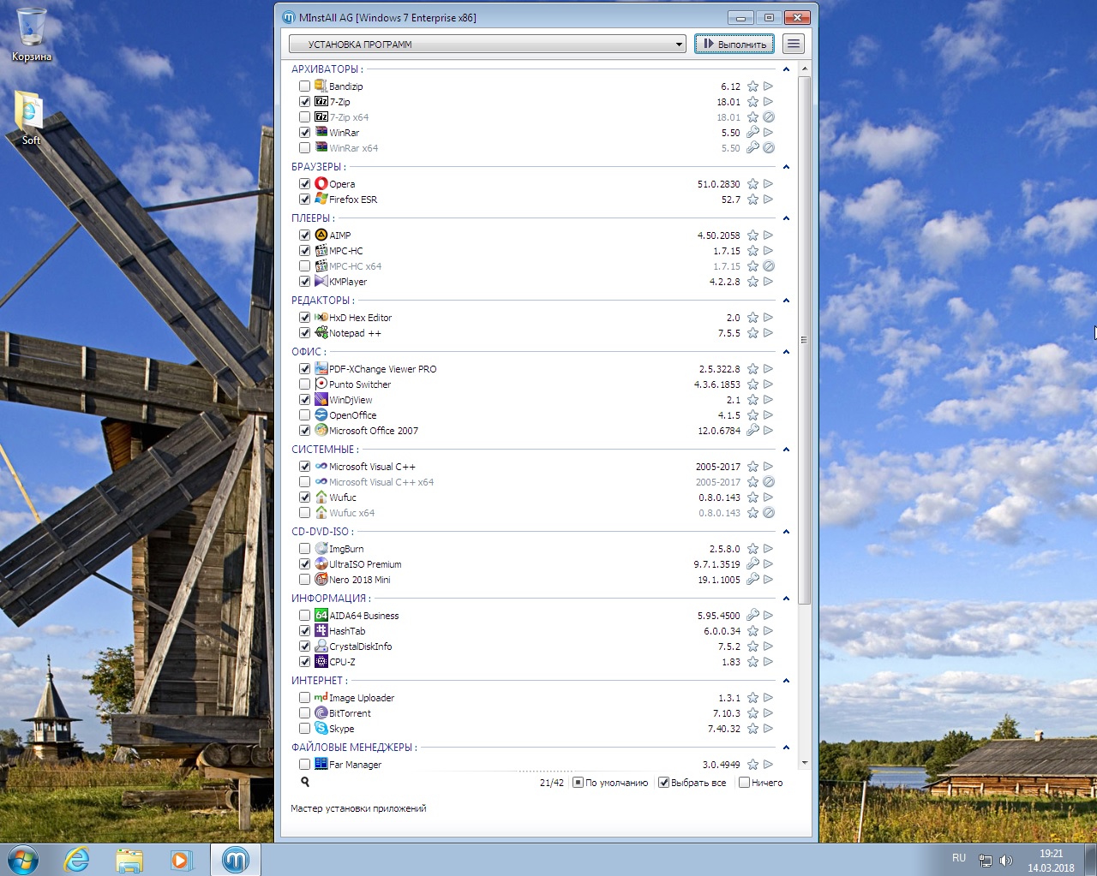Collapse the ФАЙЛОВЫЕ МЕНЕДЖЕРЫ section
Screen dimensions: 1097x876
tap(786, 748)
